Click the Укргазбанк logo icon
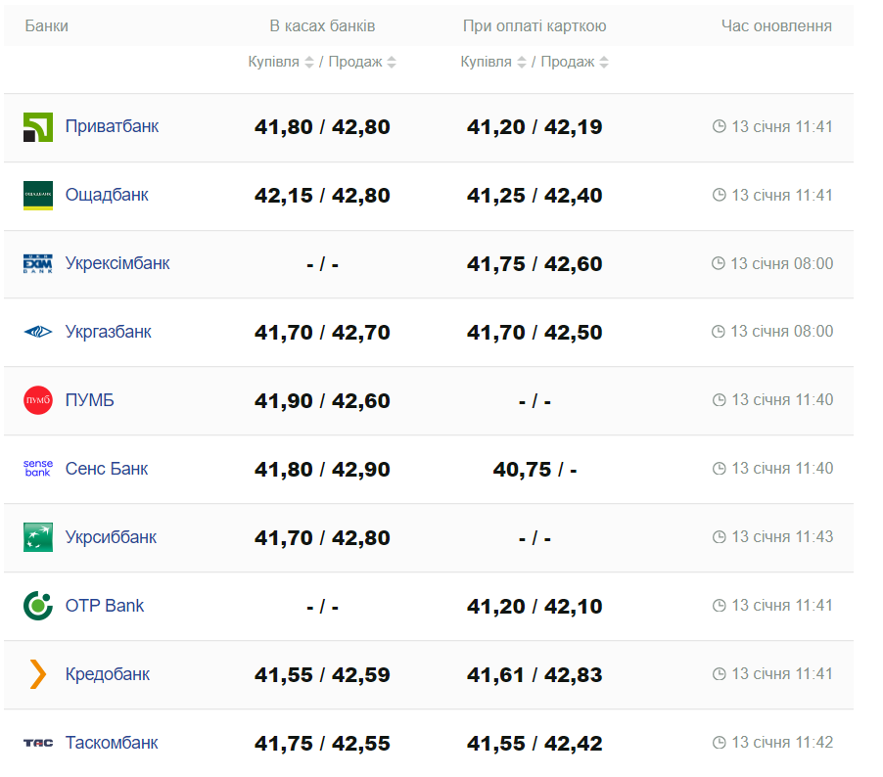Screen dimensions: 883x777 tap(38, 333)
